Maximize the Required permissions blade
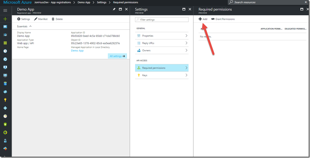 (x=302, y=9)
